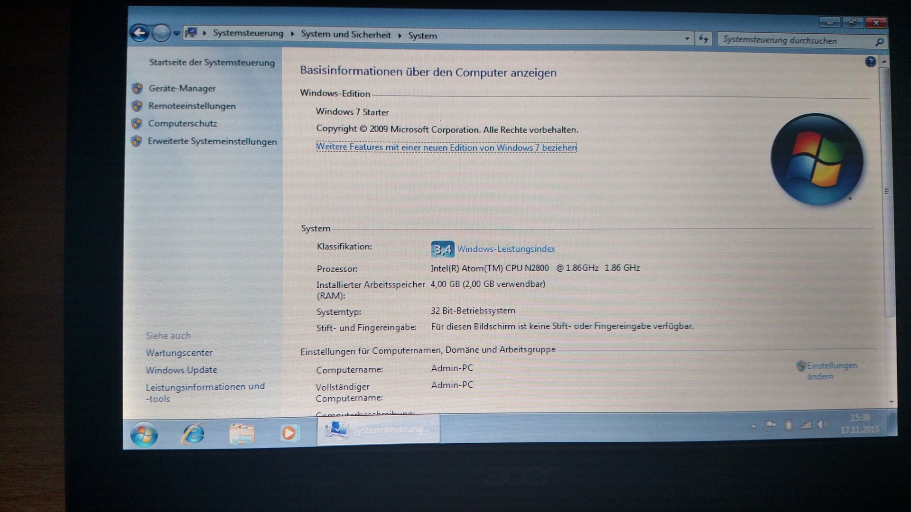911x512 pixels.
Task: Click the vertical scrollbar thumb
Action: pos(886,192)
